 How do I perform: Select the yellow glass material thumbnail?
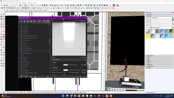(x=148, y=36)
